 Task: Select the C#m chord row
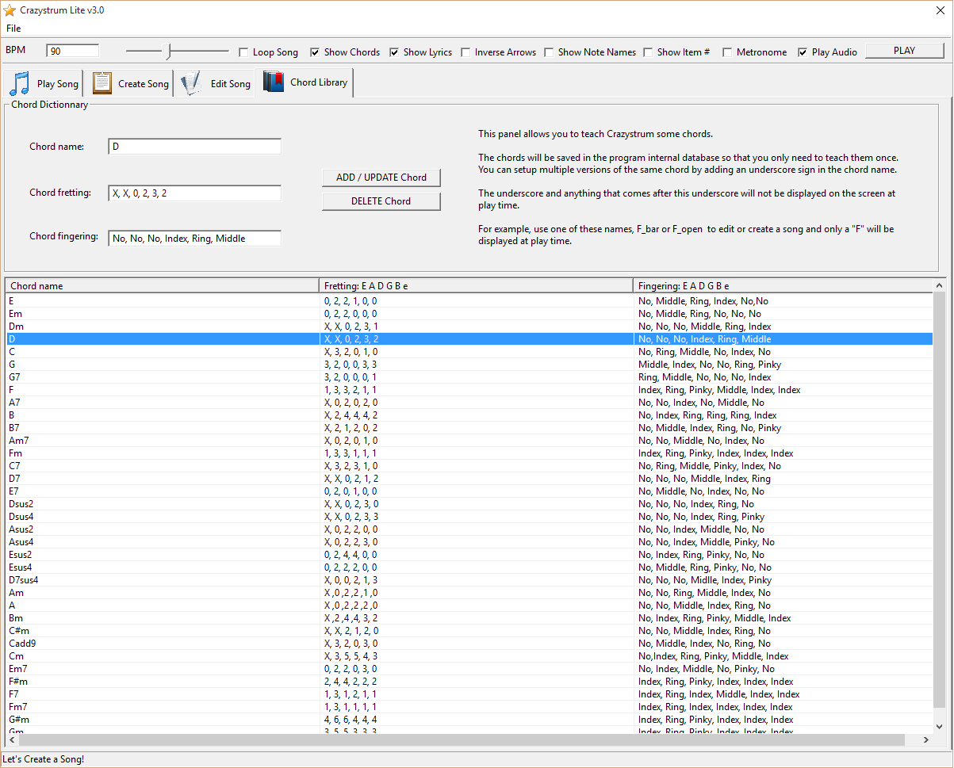coord(469,631)
